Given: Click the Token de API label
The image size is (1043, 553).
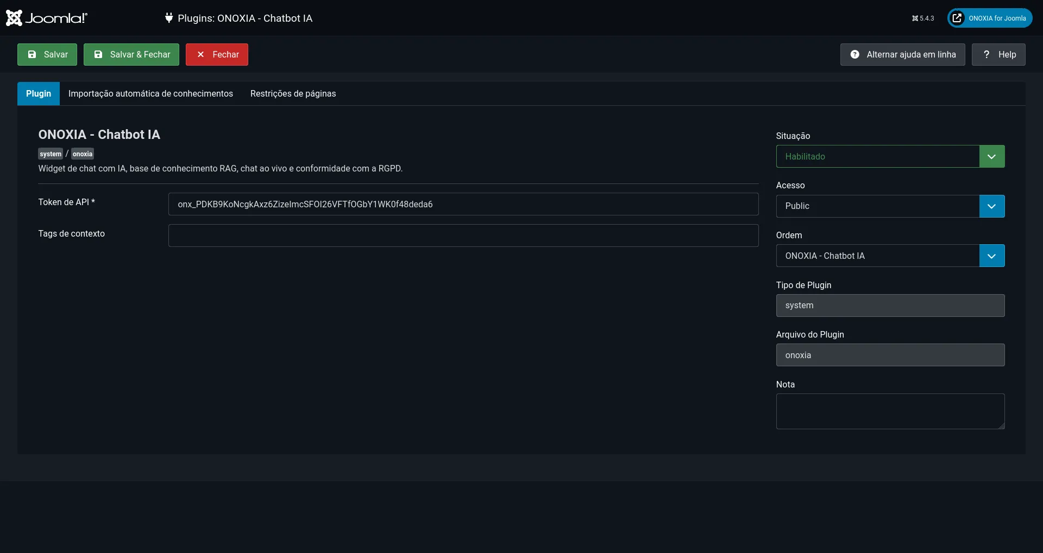Looking at the screenshot, I should point(66,202).
